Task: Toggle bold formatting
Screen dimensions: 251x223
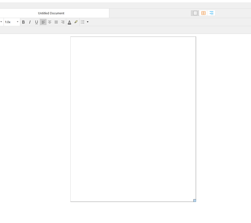Action: 24,22
